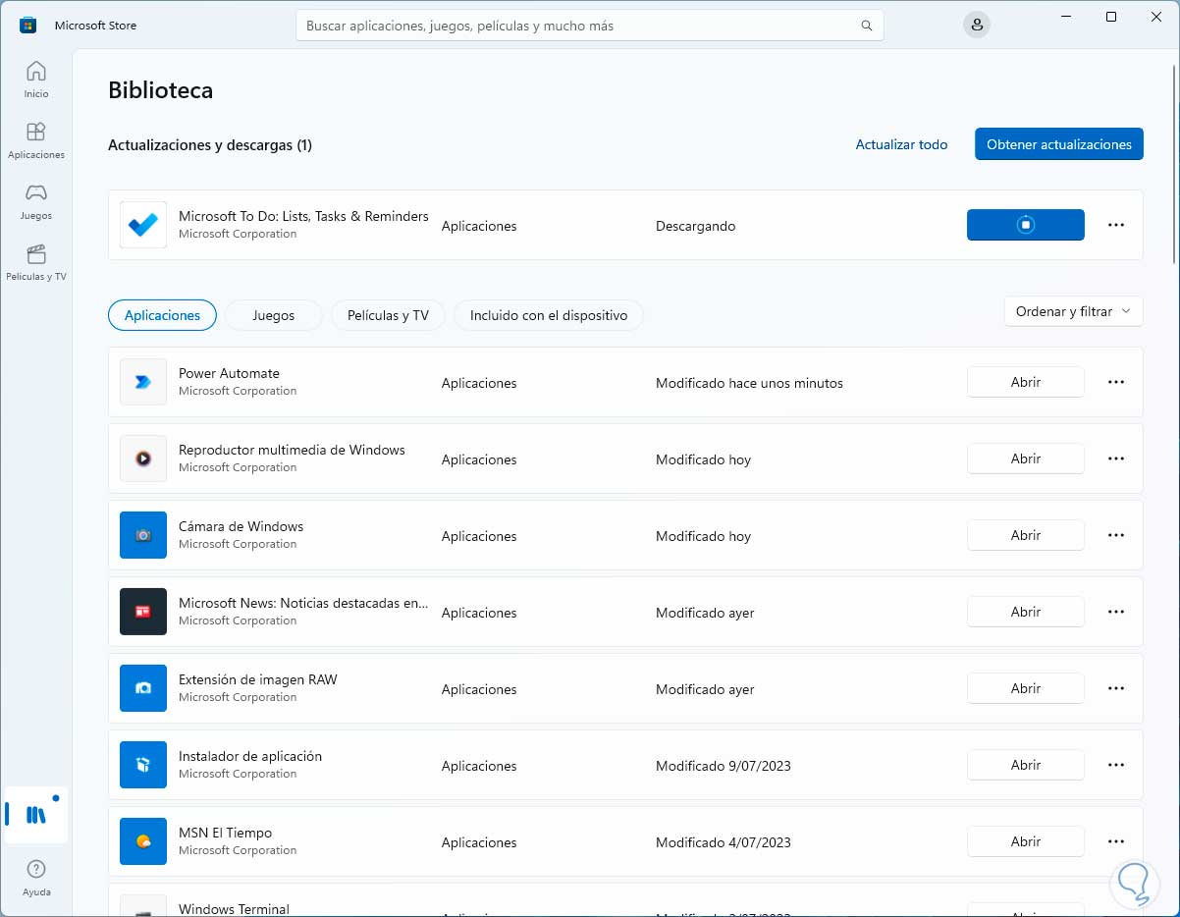
Task: Open Películas y TV in sidebar
Action: (36, 261)
